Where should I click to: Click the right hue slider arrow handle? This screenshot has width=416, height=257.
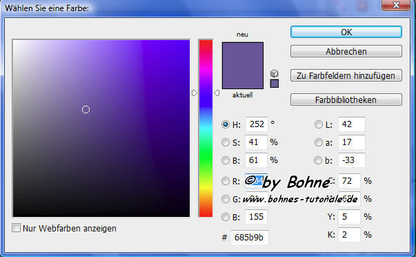[x=217, y=93]
